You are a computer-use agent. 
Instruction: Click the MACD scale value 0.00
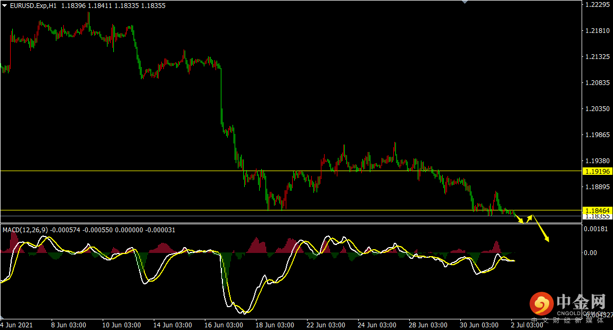(x=590, y=252)
